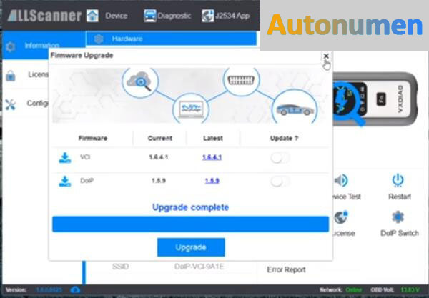
Task: Close the Firmware Upgrade dialog
Action: click(326, 56)
